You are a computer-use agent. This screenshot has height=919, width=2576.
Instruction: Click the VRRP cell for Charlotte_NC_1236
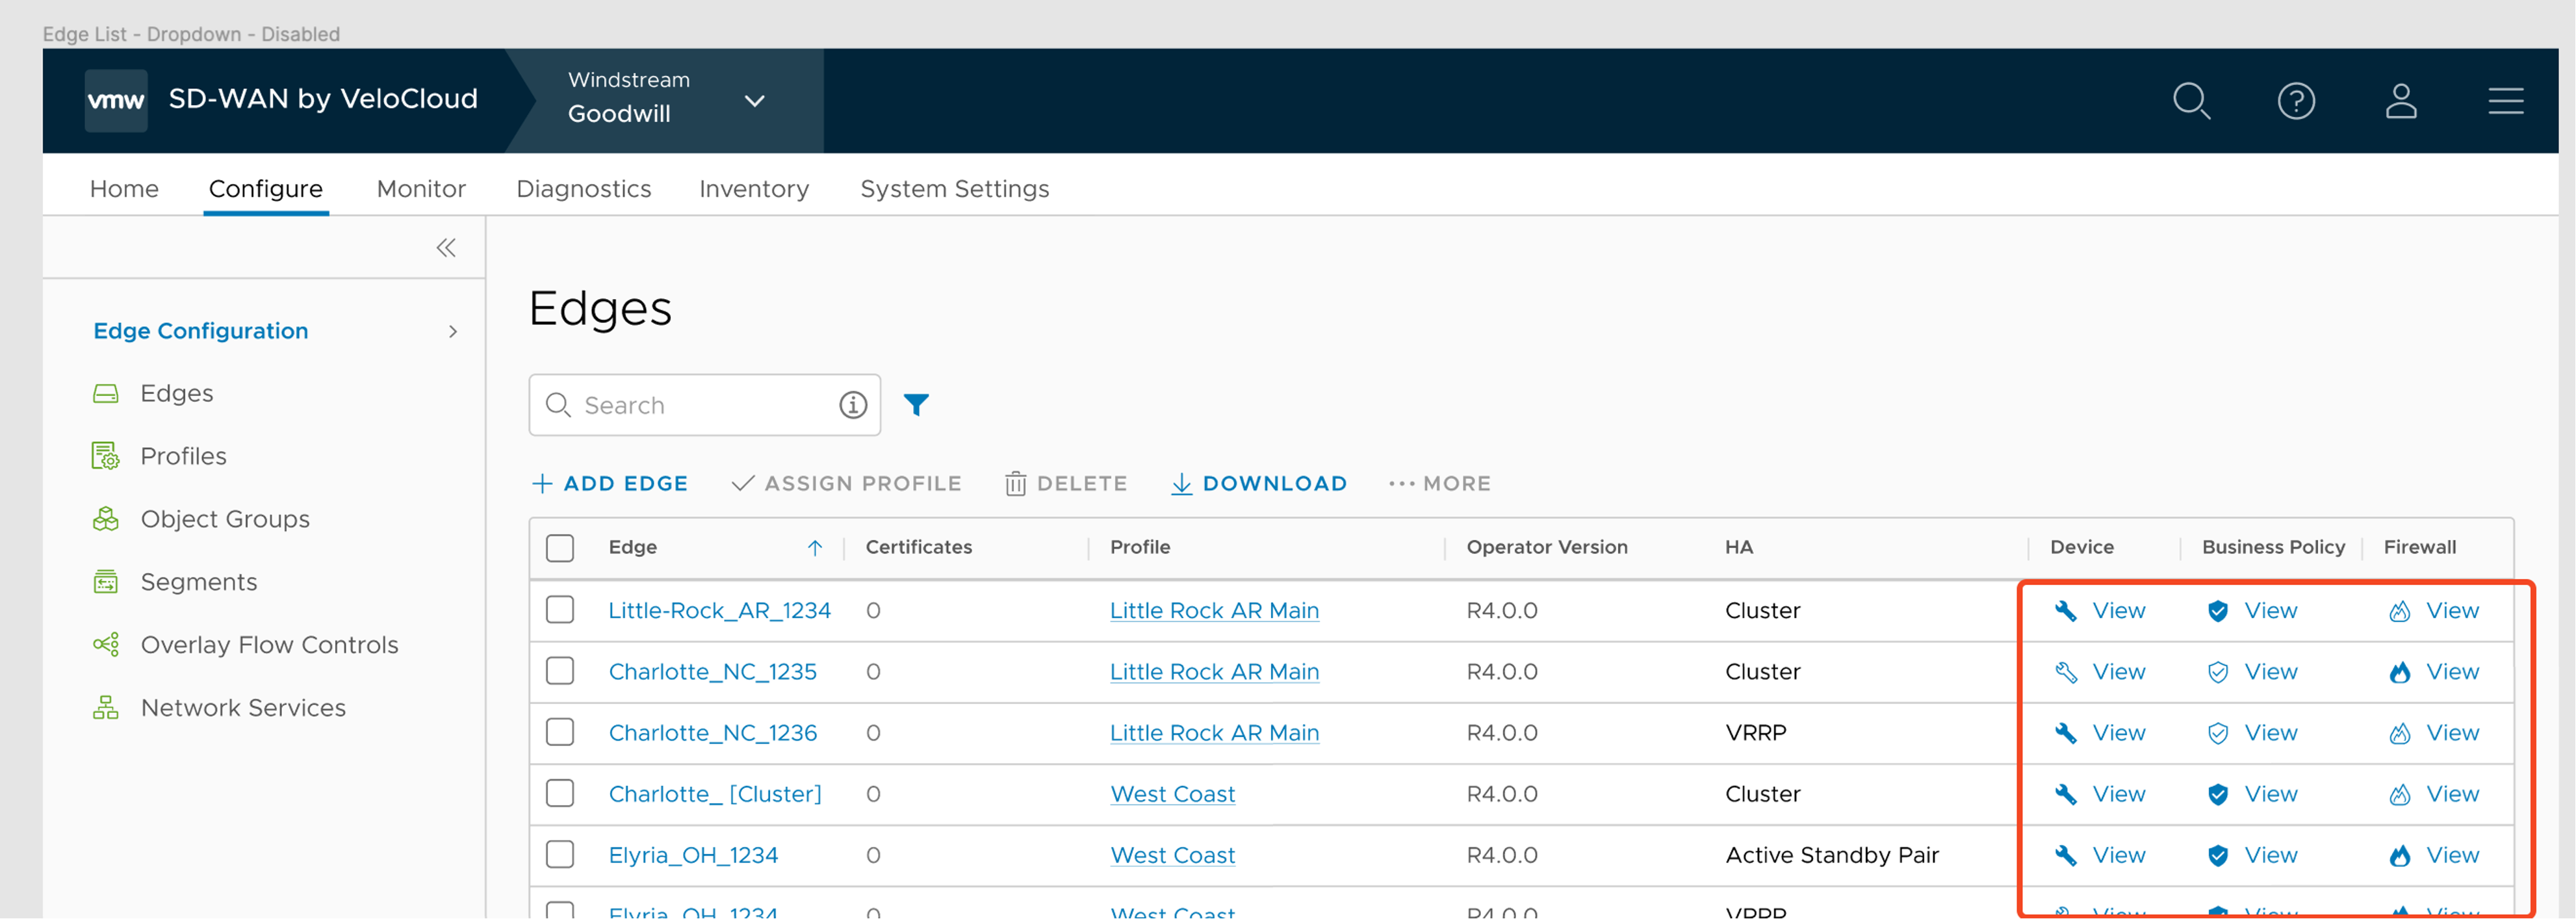click(x=1755, y=733)
